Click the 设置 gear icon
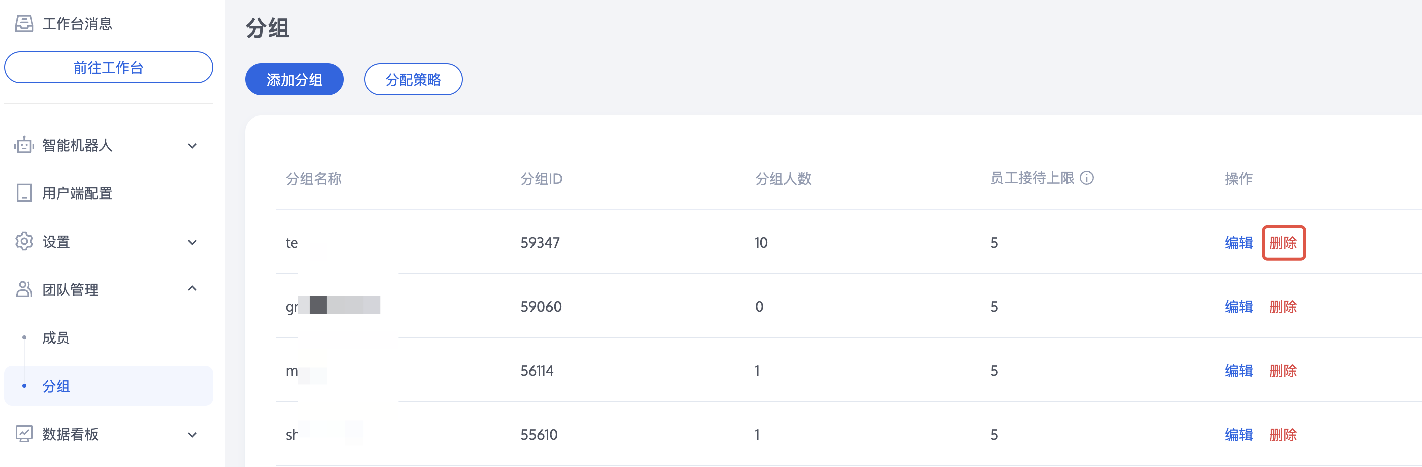The width and height of the screenshot is (1422, 467). tap(24, 241)
